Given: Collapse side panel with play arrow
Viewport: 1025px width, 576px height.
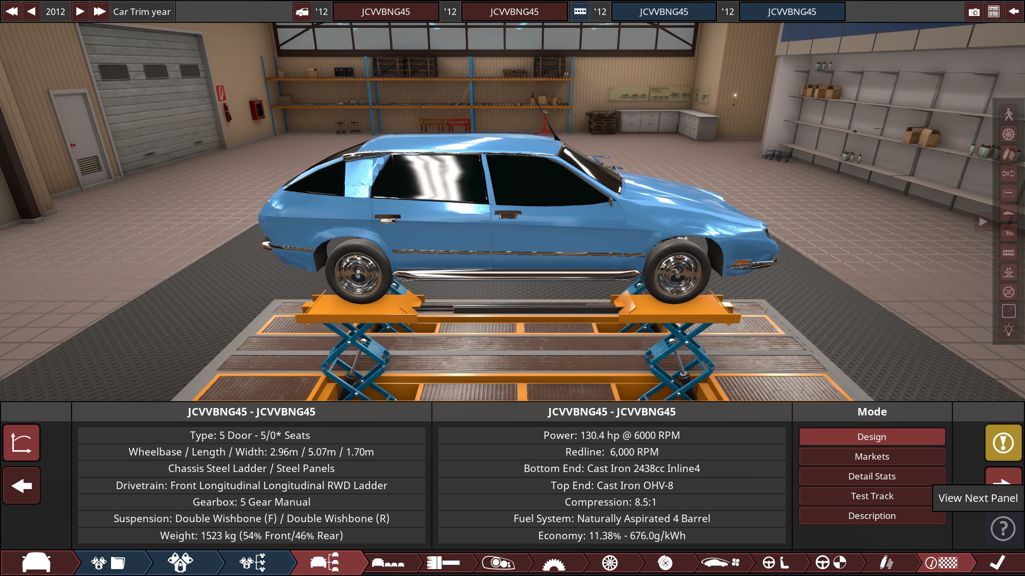Looking at the screenshot, I should [983, 221].
